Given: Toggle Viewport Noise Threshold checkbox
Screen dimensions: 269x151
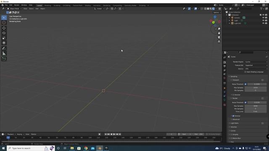Looking at the screenshot, I should click(245, 84).
